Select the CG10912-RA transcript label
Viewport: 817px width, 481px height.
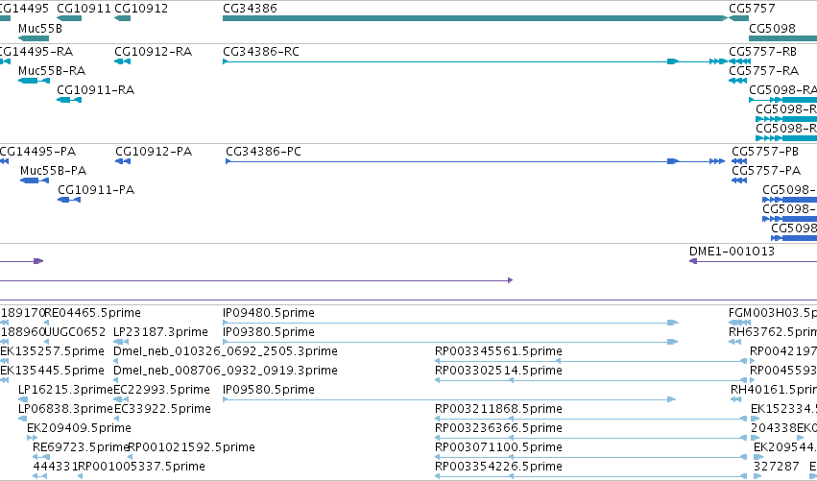(154, 52)
